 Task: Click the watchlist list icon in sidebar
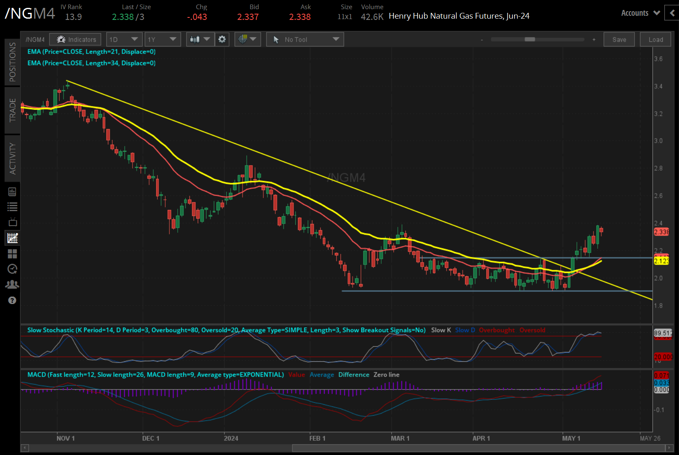[12, 207]
